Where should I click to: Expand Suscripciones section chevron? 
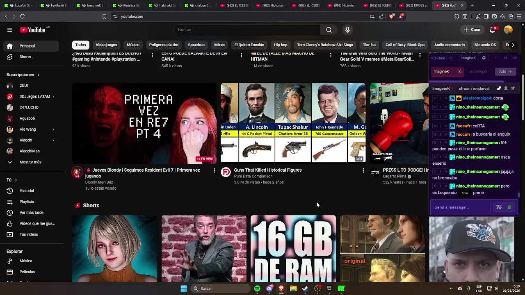(x=39, y=75)
